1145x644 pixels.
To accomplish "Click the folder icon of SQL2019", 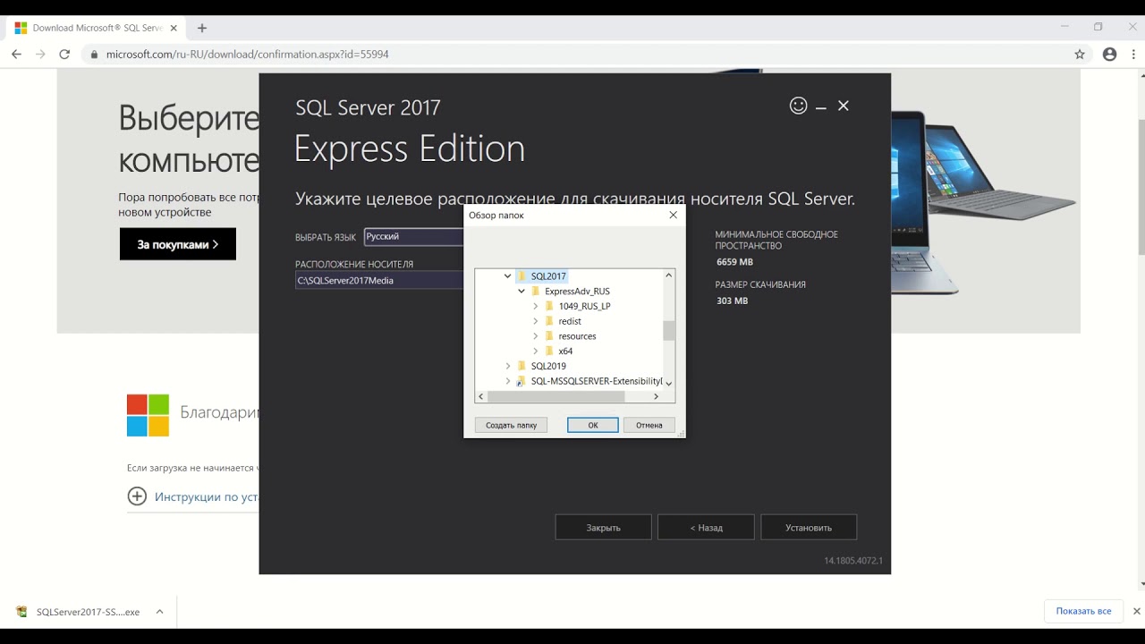I will point(522,366).
